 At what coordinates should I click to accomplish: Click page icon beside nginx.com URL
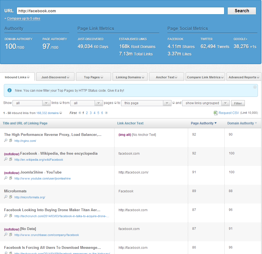pos(11,140)
